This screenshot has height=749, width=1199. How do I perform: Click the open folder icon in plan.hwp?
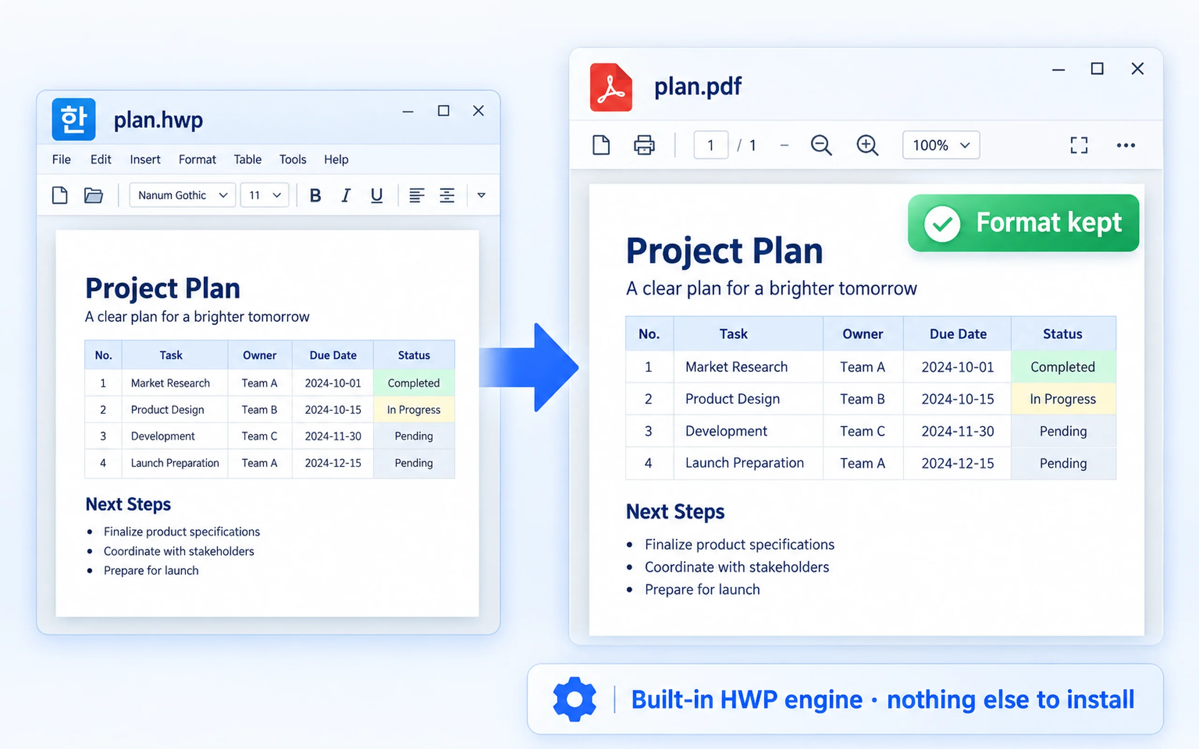click(93, 195)
